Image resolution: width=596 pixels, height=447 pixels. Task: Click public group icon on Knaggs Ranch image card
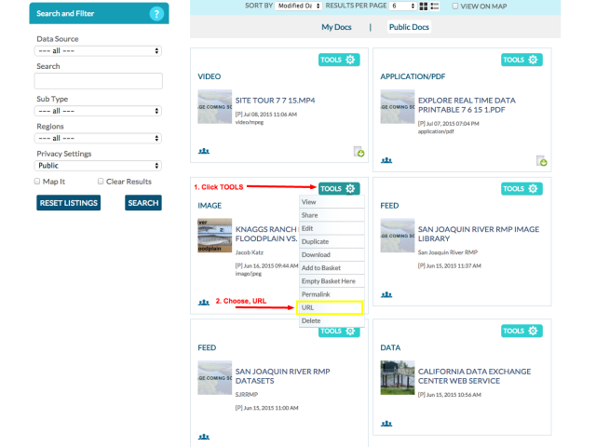tap(204, 302)
